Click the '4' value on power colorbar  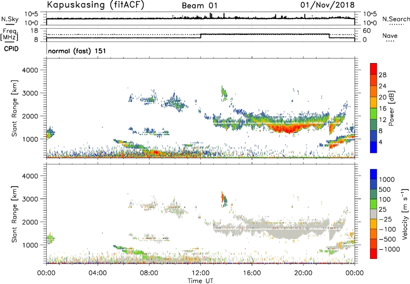pyautogui.click(x=381, y=143)
